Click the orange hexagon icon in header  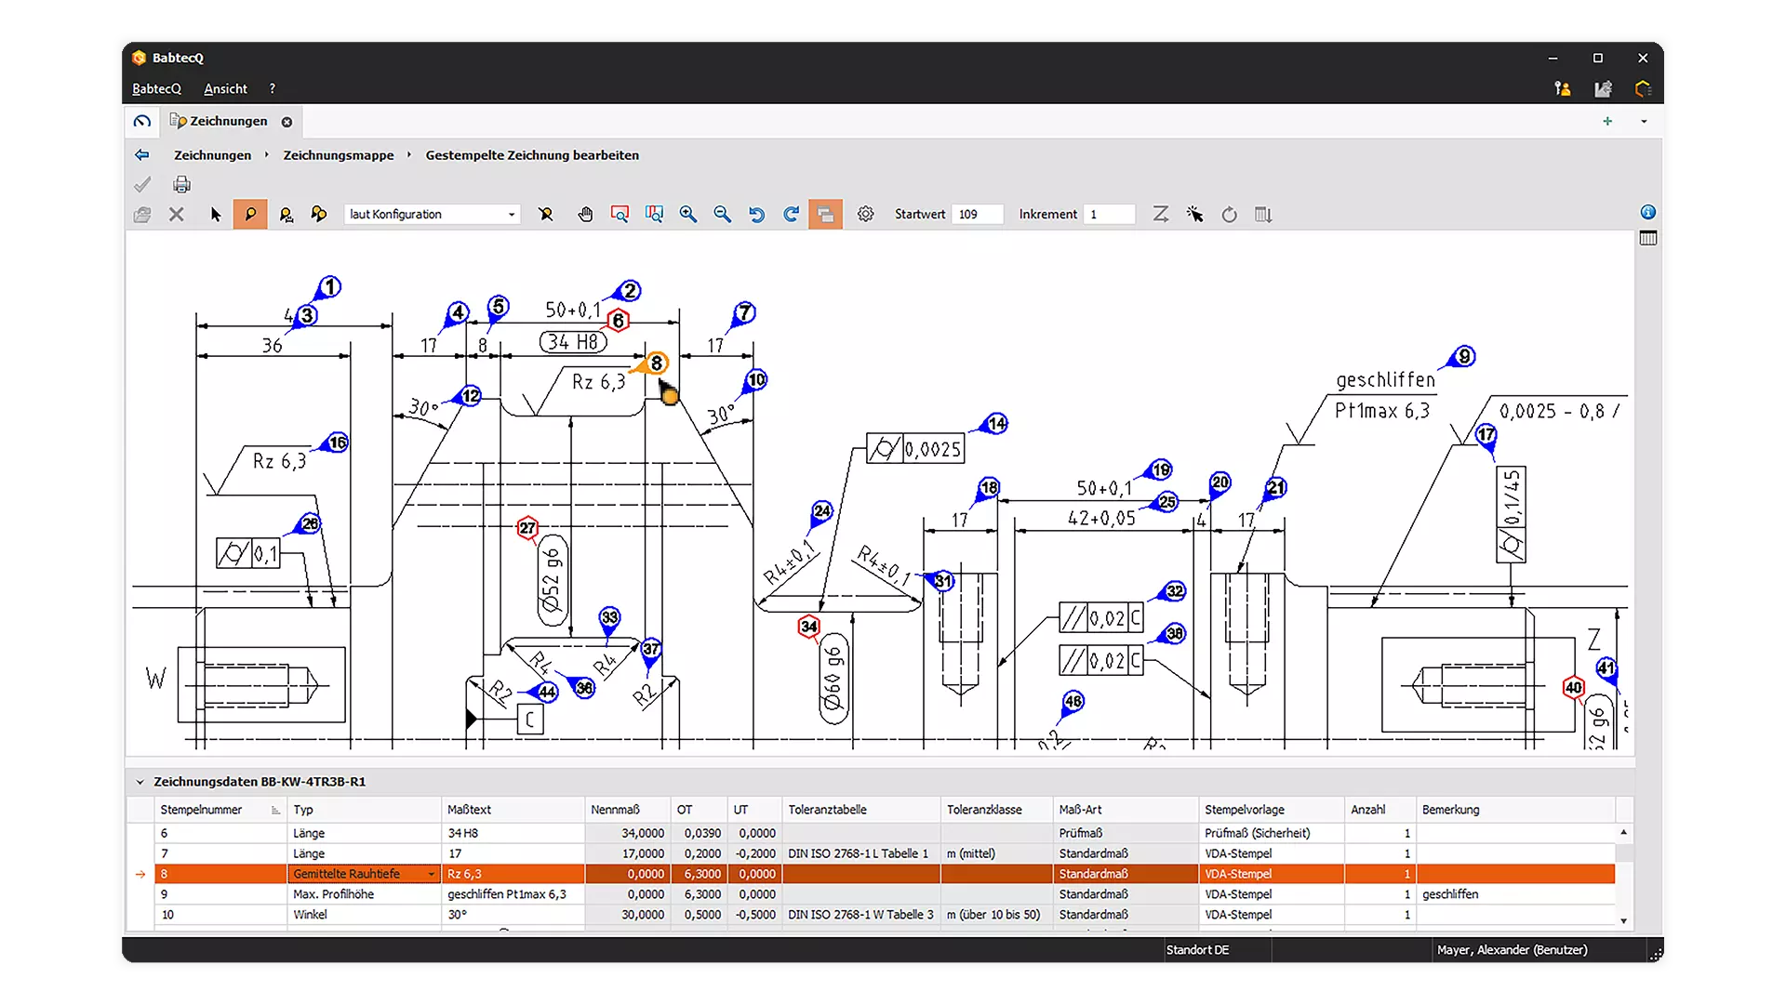1643,89
